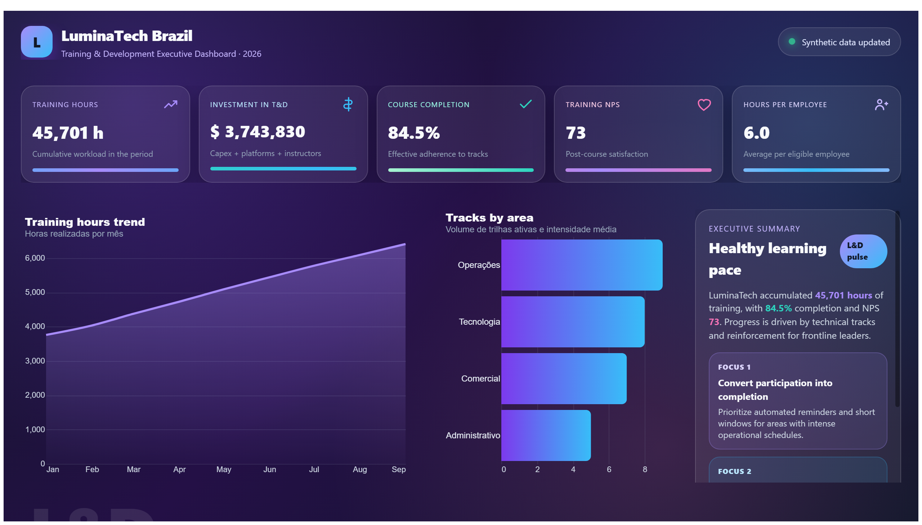This screenshot has width=922, height=525.
Task: Select the L&D pulse badge
Action: pyautogui.click(x=863, y=251)
